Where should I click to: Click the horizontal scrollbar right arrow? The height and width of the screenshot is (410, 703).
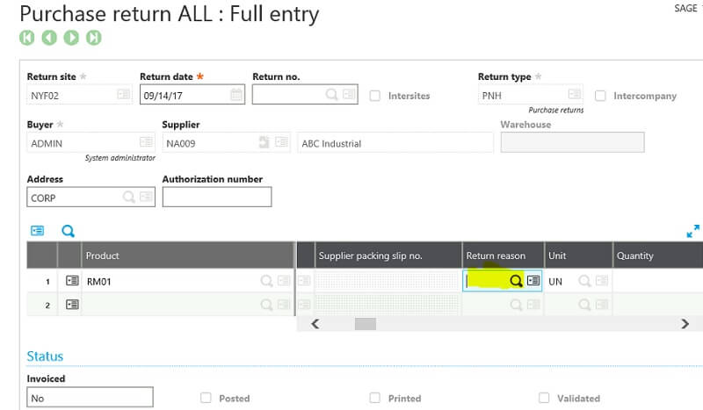pos(685,324)
